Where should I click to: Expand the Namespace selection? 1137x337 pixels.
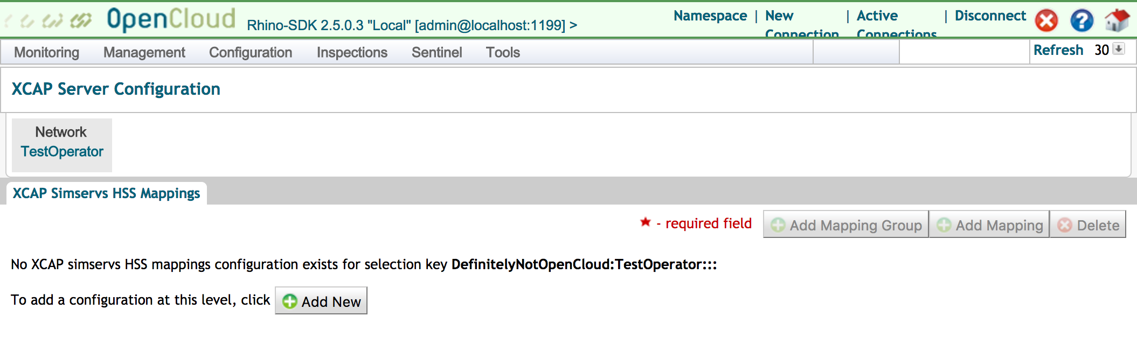[x=710, y=16]
